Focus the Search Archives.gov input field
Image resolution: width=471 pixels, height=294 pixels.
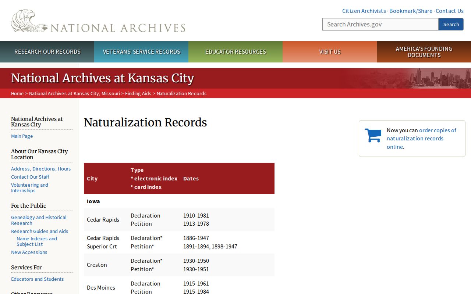380,24
